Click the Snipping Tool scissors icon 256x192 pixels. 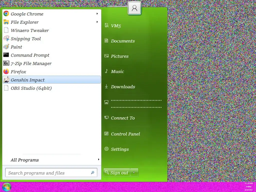click(6, 38)
